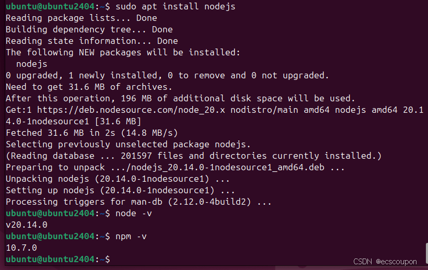Click the Unpacking nodejs line
The image size is (428, 270).
(118, 179)
